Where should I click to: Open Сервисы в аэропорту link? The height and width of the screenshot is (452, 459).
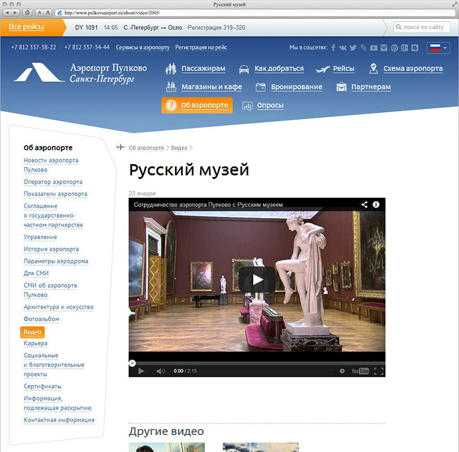[143, 47]
